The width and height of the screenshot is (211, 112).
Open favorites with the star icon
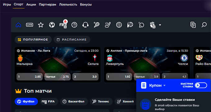tap(41, 25)
